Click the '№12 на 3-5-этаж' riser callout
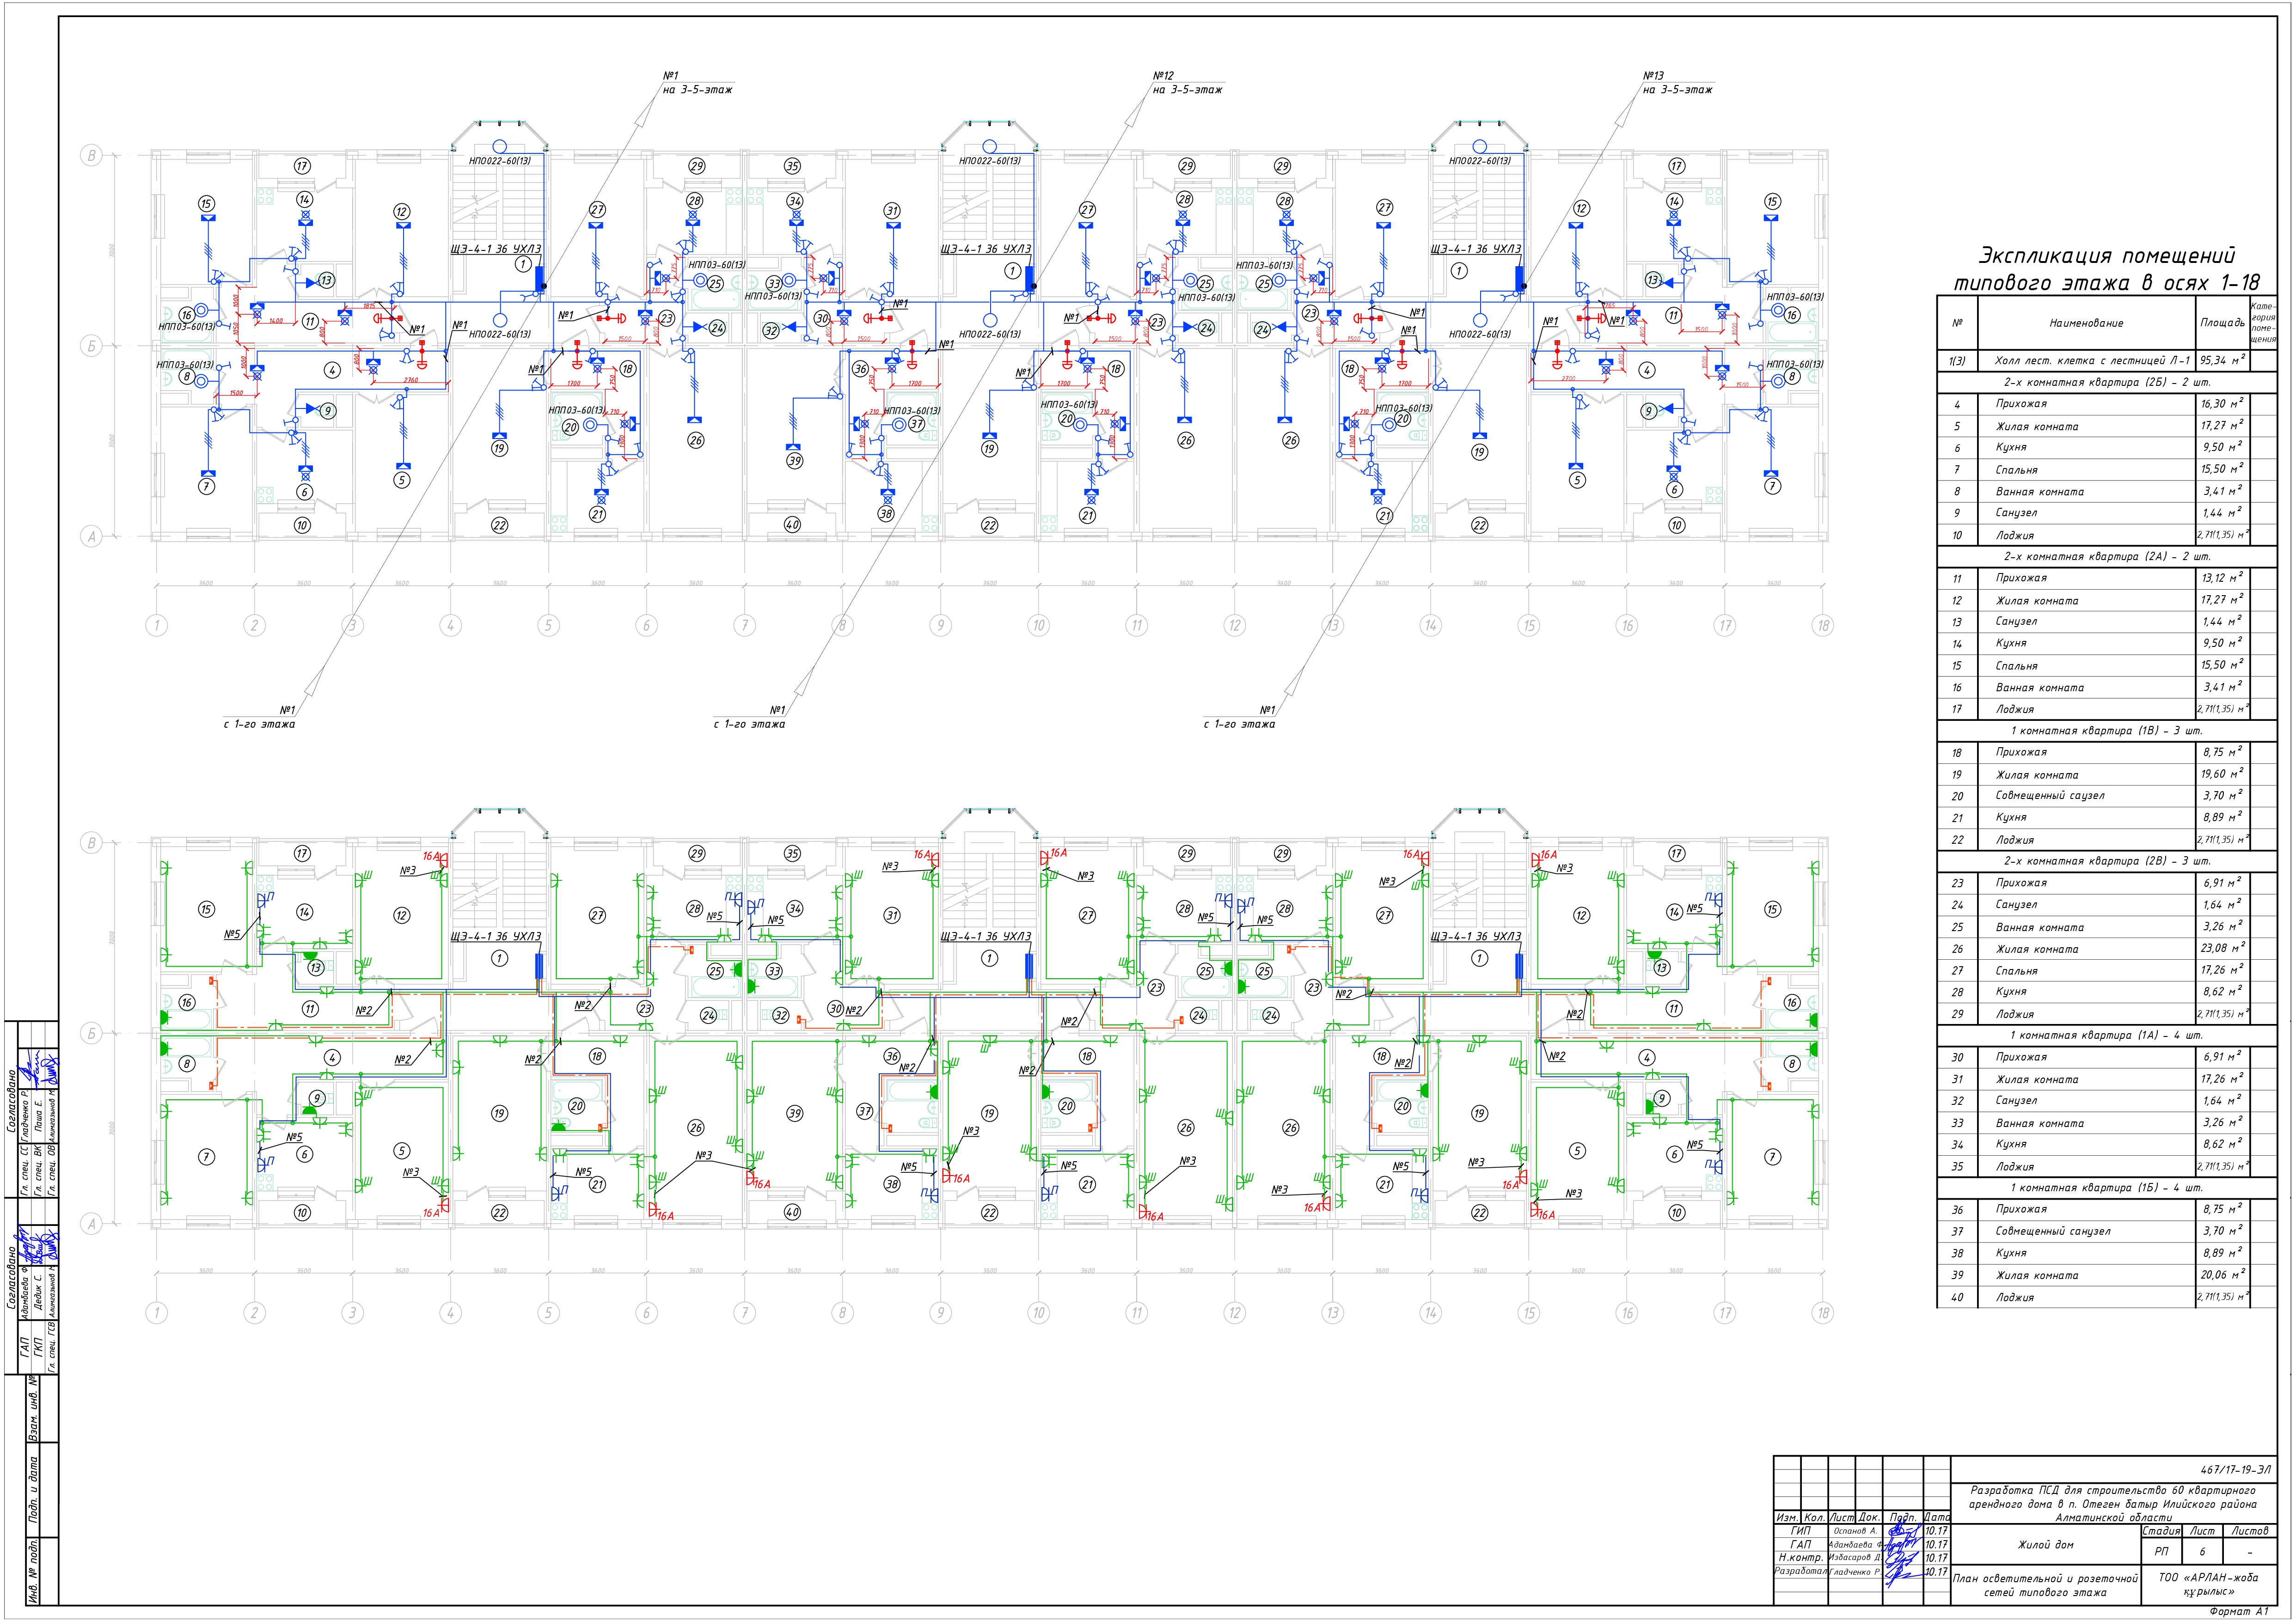This screenshot has width=2296, height=1621. 1187,83
